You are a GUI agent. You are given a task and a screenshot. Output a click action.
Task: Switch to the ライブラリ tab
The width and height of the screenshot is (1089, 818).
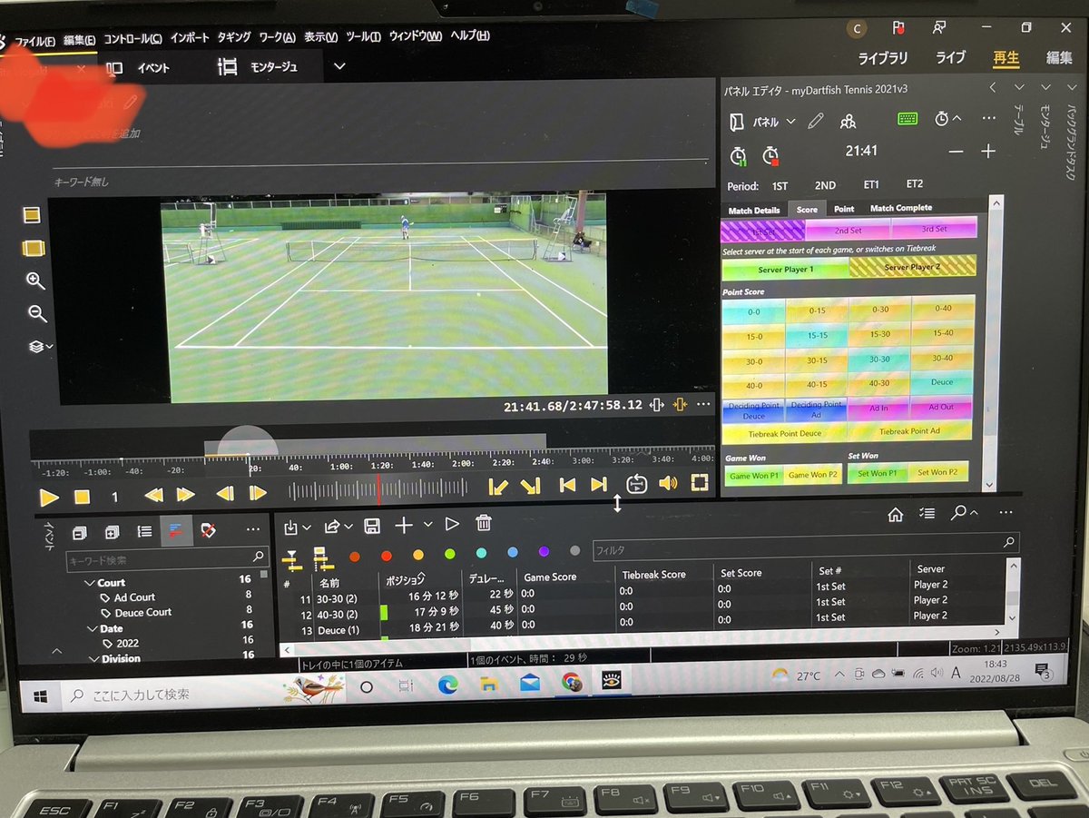[x=883, y=57]
